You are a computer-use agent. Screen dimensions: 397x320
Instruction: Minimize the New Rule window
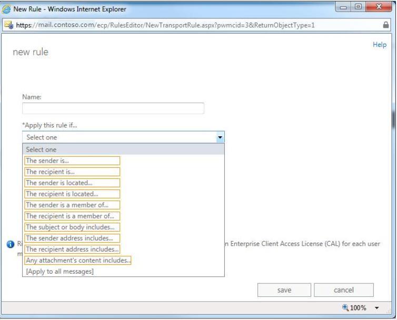click(x=343, y=7)
